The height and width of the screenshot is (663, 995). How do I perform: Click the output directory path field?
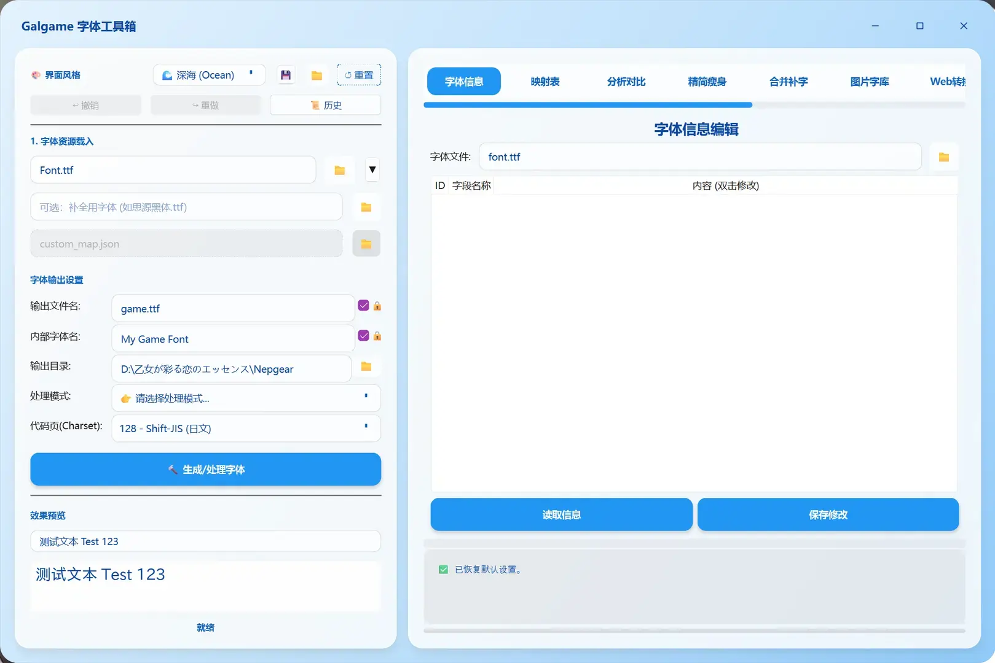(x=231, y=368)
